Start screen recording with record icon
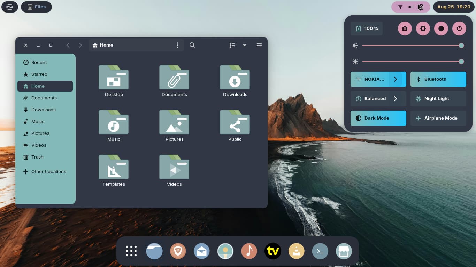Screen dimensions: 476x267 (441, 29)
